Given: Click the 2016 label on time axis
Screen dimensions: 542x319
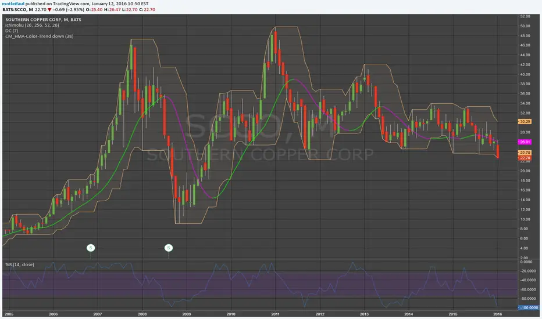Looking at the screenshot, I should tap(497, 314).
